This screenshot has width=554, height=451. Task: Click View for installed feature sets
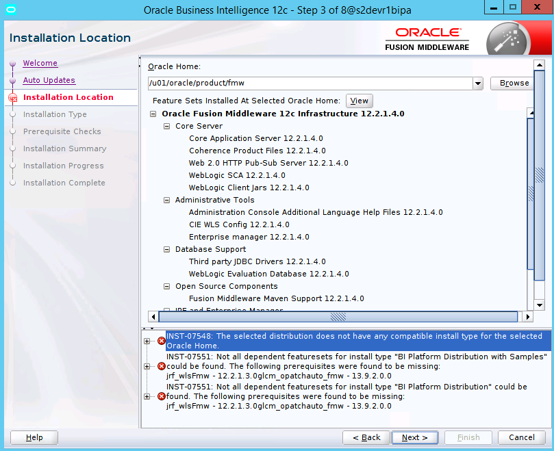click(x=359, y=101)
